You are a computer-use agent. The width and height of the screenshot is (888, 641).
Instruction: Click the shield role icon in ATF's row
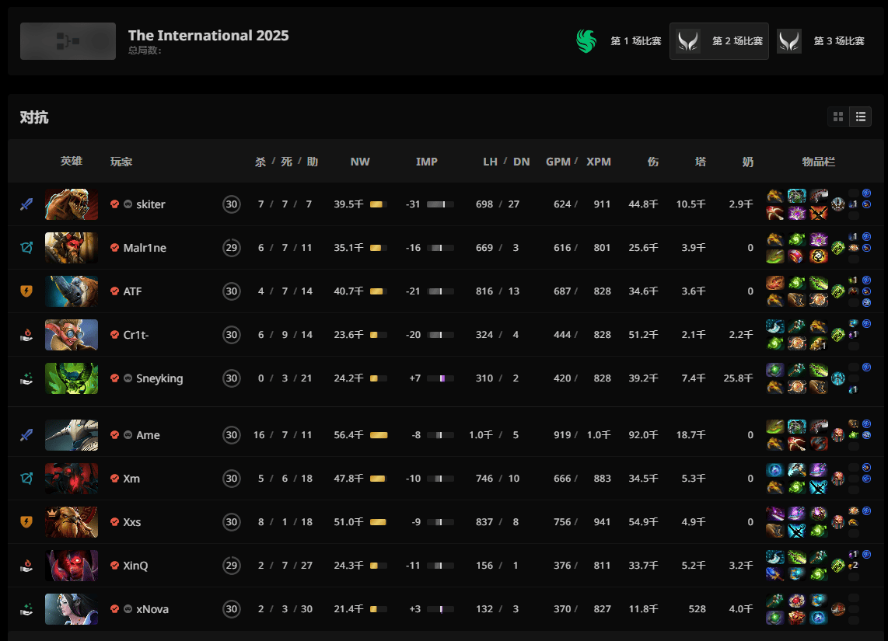click(26, 291)
